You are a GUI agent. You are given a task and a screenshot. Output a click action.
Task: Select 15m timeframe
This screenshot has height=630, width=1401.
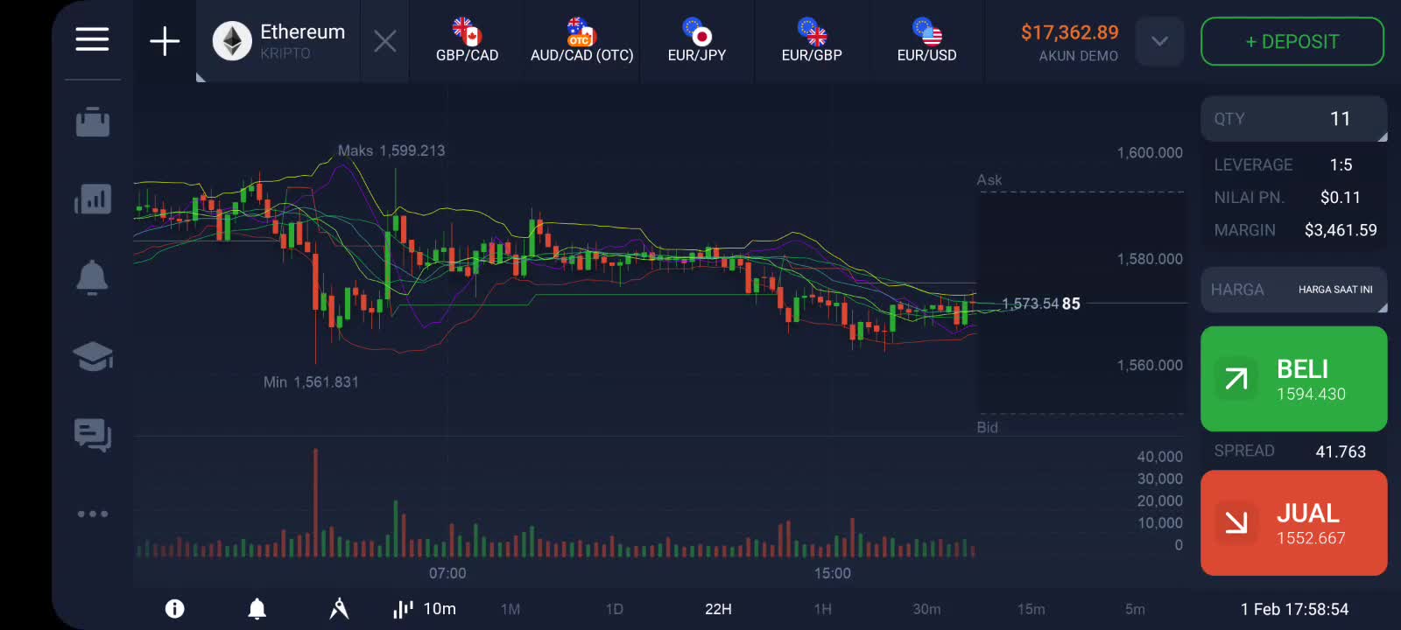tap(1031, 609)
